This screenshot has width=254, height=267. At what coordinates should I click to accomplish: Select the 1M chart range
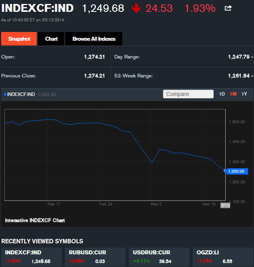point(233,94)
